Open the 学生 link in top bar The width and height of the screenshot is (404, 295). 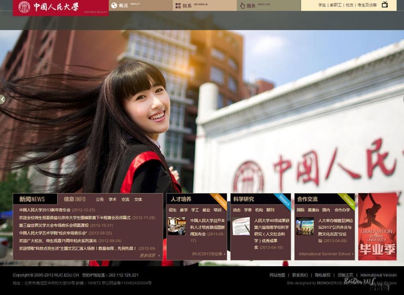coord(322,5)
